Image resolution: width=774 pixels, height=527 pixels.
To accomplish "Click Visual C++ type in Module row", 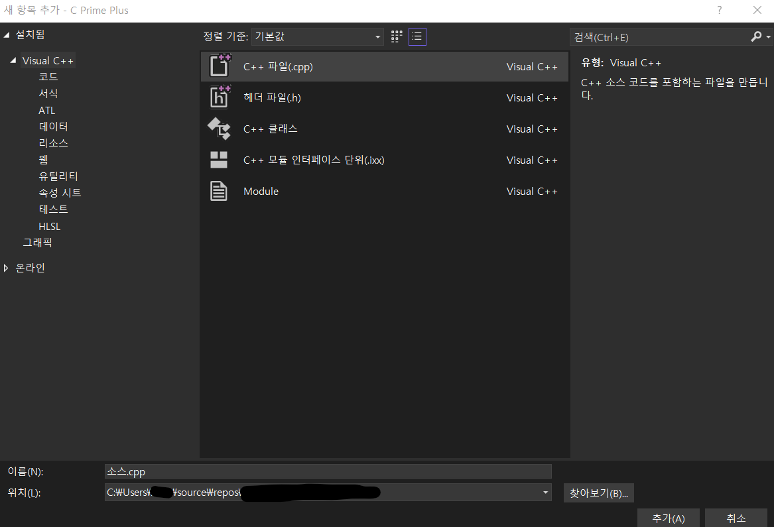I will pos(532,192).
